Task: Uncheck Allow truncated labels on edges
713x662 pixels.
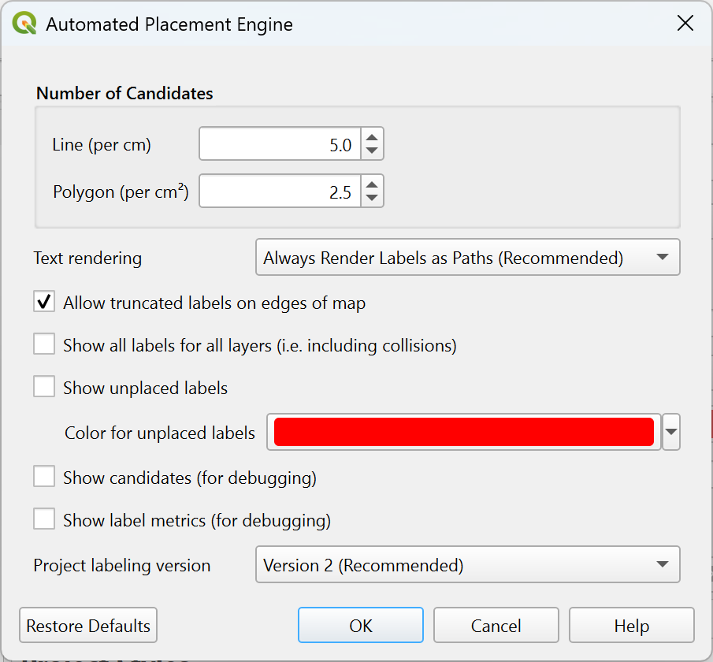Action: (44, 302)
